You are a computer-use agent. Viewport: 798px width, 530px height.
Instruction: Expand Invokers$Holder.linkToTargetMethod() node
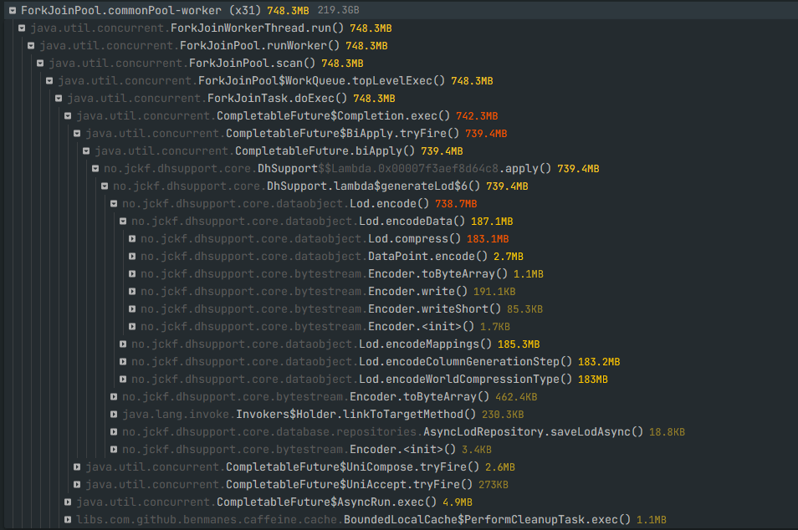pos(113,414)
